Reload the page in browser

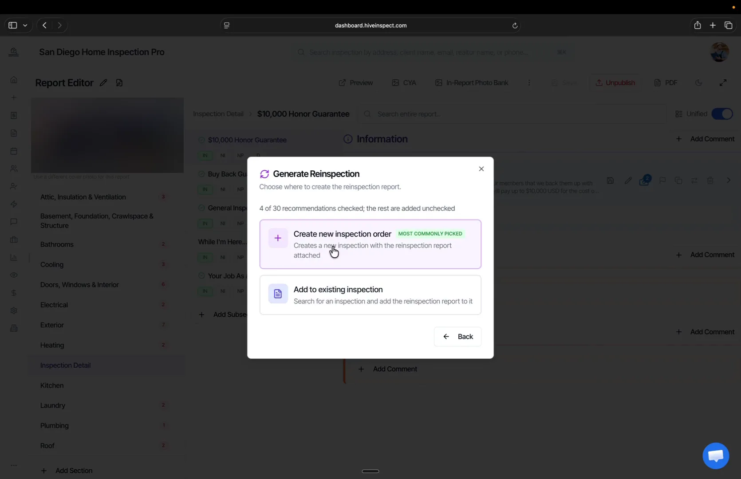(x=515, y=25)
